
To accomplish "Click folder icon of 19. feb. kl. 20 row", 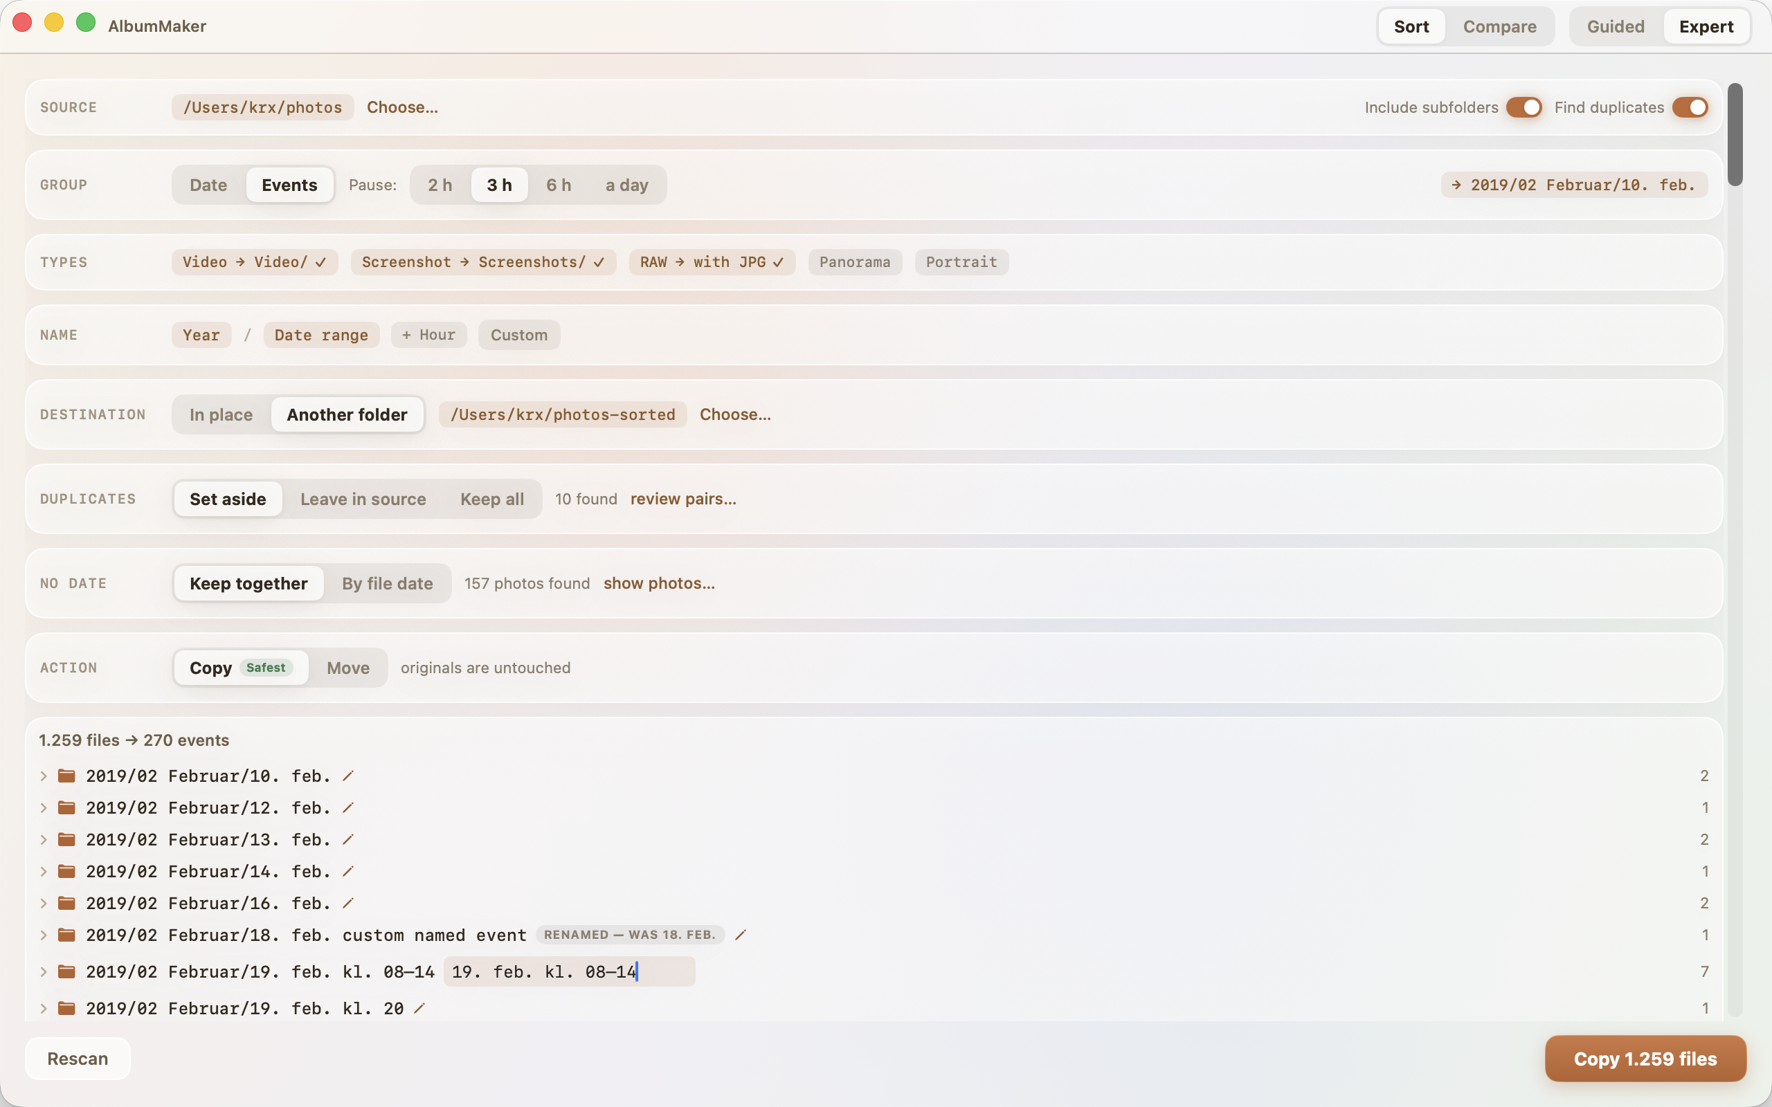I will tap(66, 1008).
